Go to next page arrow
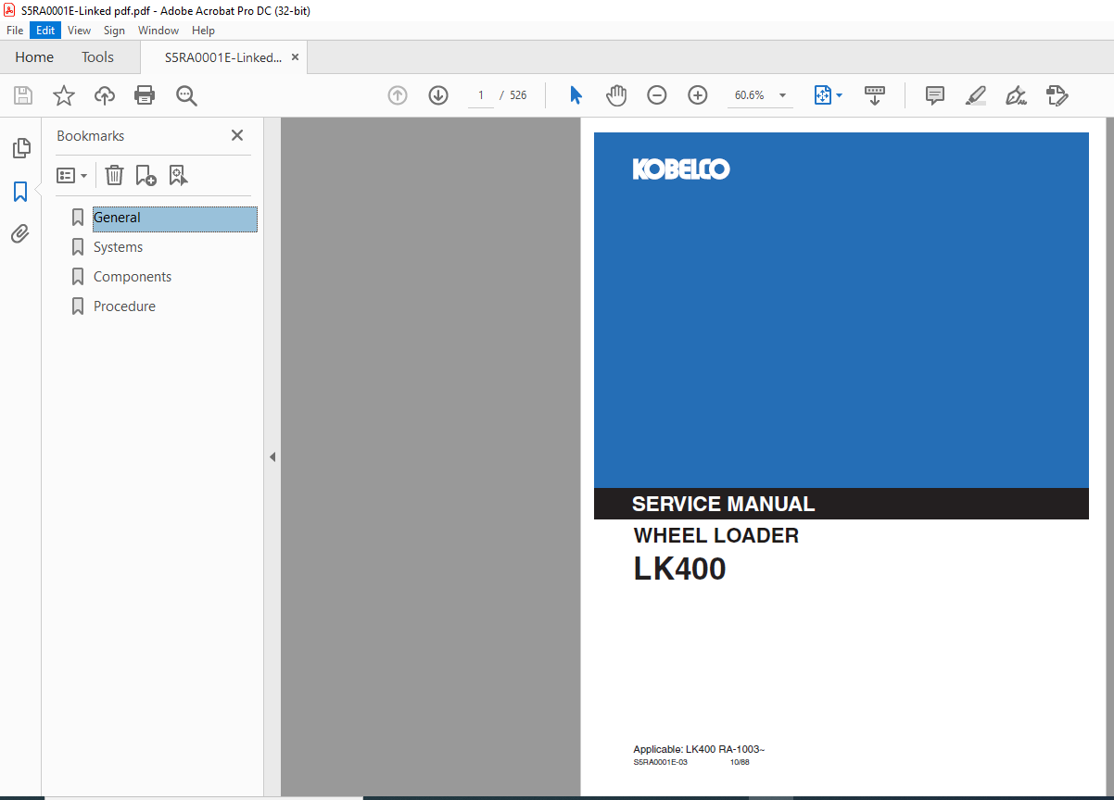 pos(438,95)
